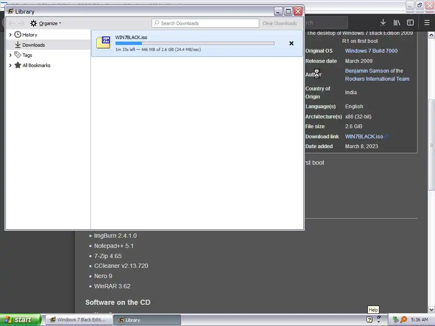Click the Help question mark tray icon
This screenshot has height=326, width=435.
tap(369, 320)
